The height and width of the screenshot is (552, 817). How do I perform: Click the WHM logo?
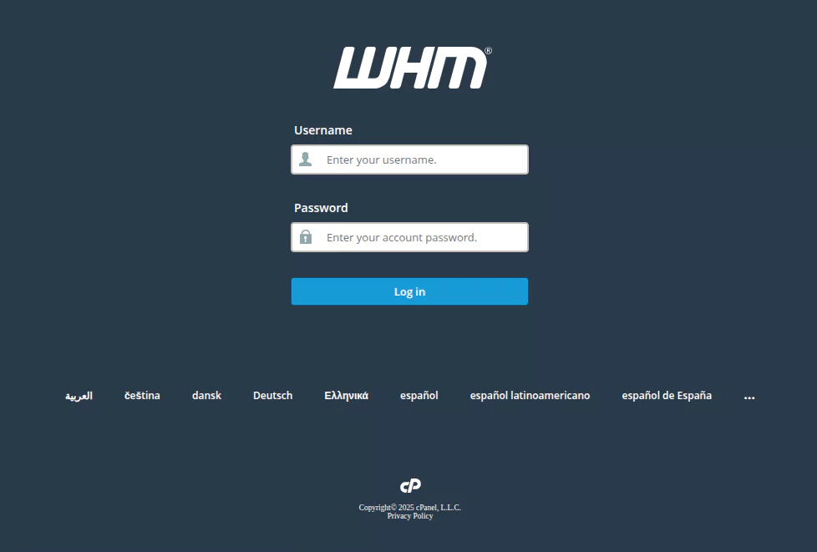(412, 68)
